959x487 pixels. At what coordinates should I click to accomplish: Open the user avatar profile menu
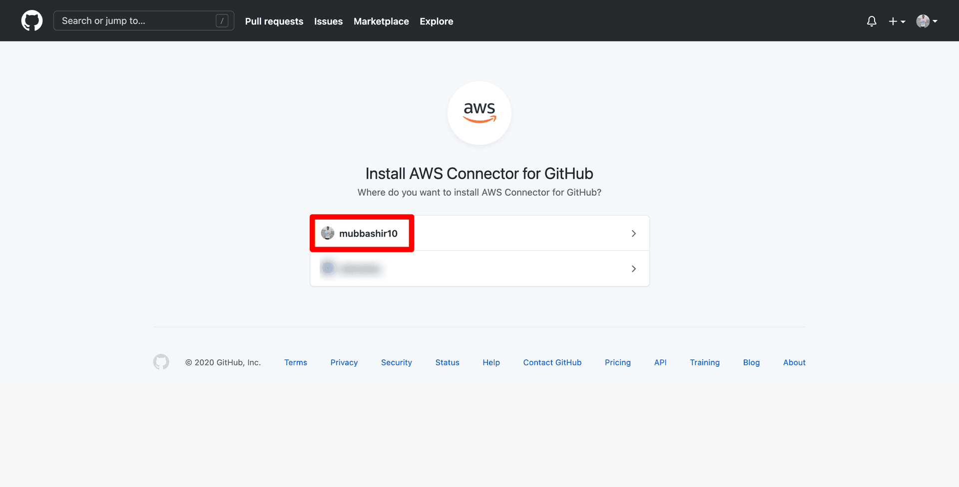(927, 21)
